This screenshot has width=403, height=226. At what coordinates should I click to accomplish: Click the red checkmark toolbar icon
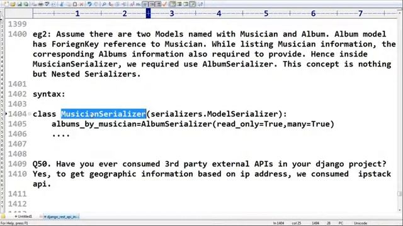pos(165,4)
